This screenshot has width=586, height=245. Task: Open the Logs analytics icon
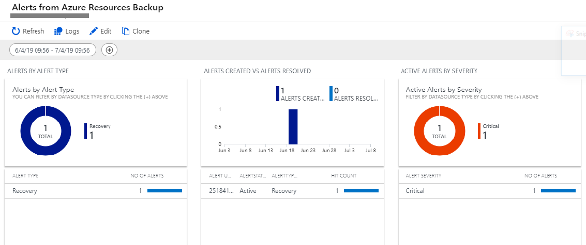(x=58, y=31)
